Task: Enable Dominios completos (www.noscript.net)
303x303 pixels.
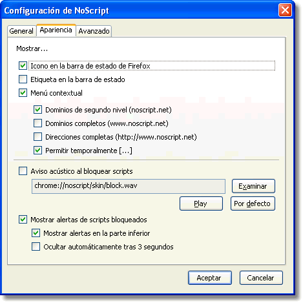Action: (x=37, y=123)
